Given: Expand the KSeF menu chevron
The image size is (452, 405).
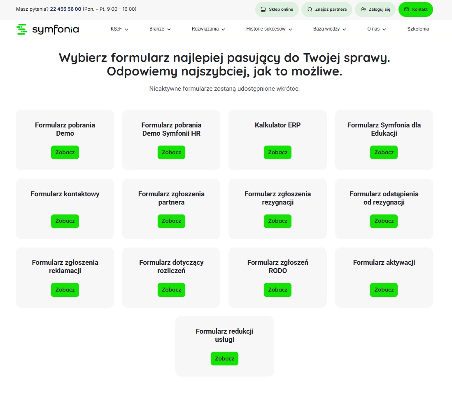Looking at the screenshot, I should [x=126, y=29].
